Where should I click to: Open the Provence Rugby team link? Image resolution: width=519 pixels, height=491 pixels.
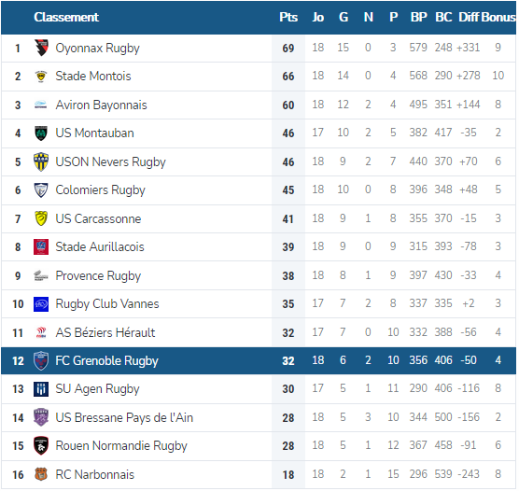98,275
